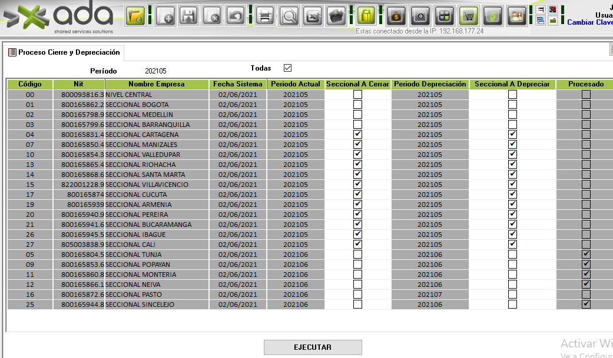This screenshot has width=613, height=358.
Task: Uncheck the Todas checkbox
Action: tap(287, 68)
